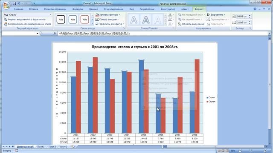Click the blue 2001 Столы bar
Viewport: 273px width, 153px height.
73,105
